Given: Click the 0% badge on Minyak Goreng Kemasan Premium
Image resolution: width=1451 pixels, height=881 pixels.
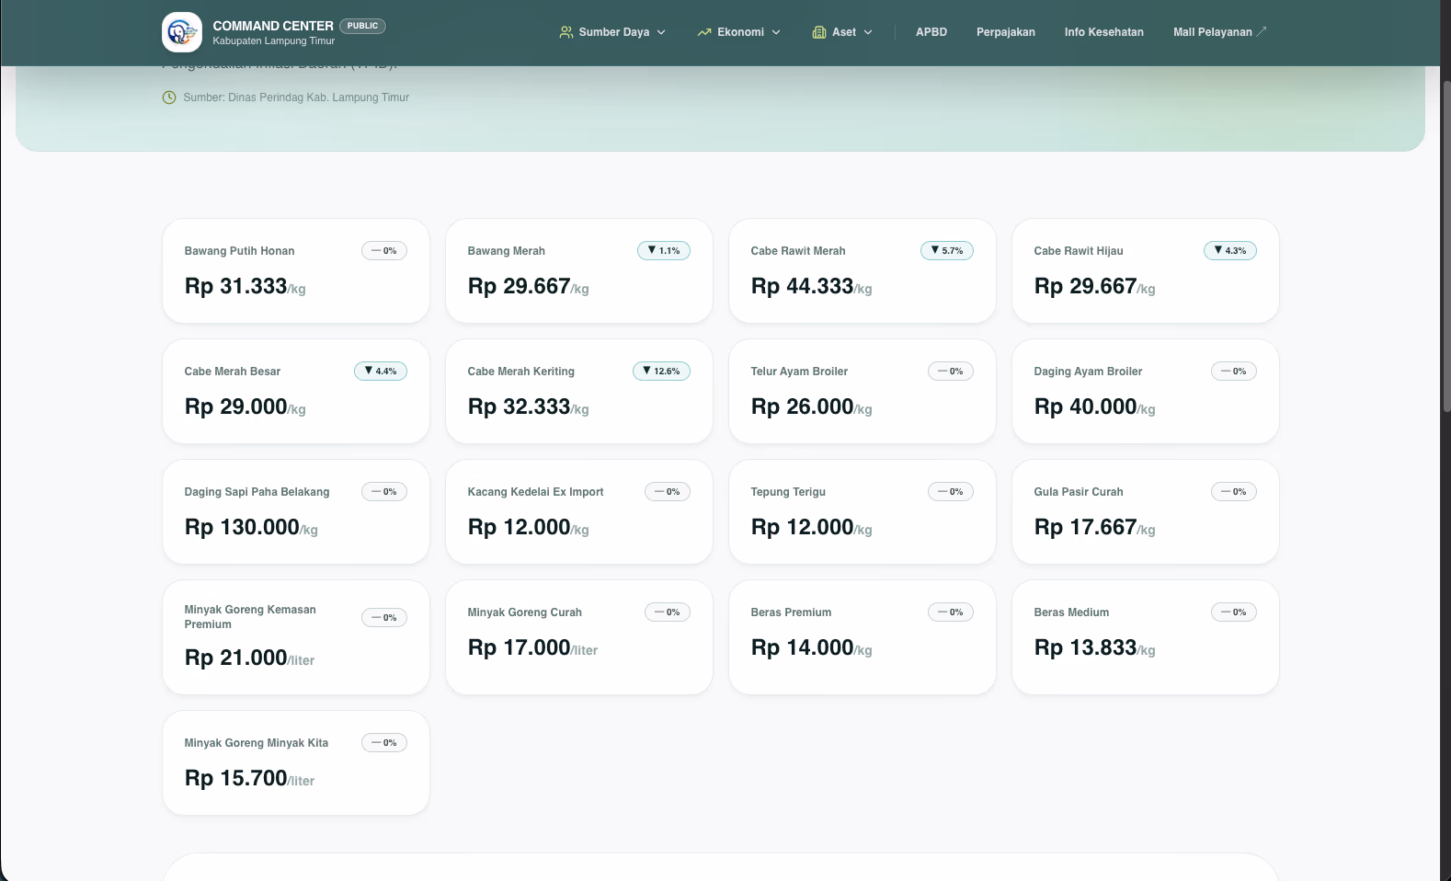Looking at the screenshot, I should point(384,618).
